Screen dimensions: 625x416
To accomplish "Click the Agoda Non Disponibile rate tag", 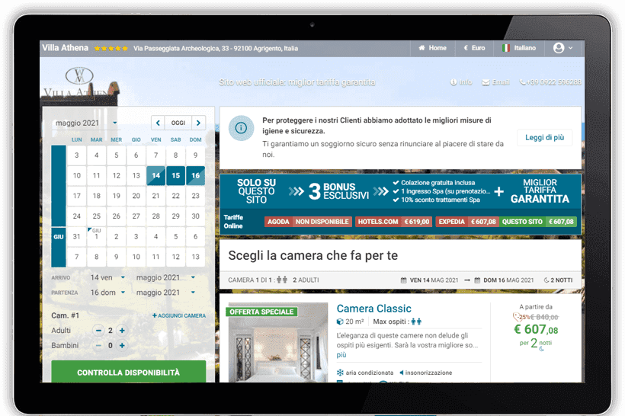I will 308,222.
